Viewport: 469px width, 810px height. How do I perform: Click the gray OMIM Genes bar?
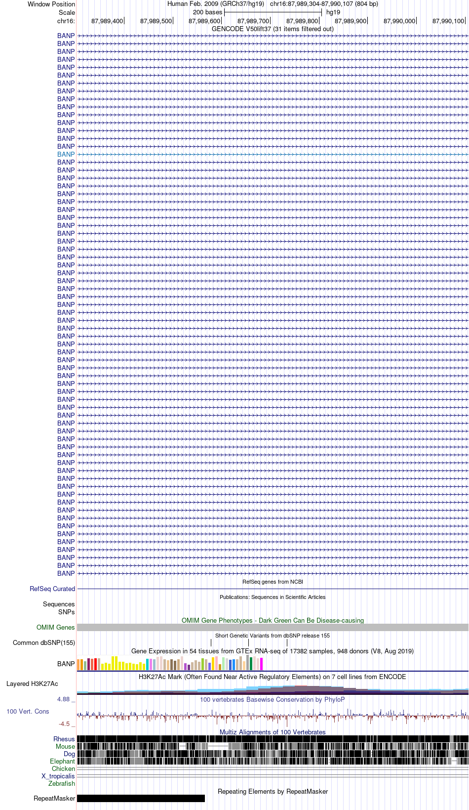pyautogui.click(x=273, y=627)
